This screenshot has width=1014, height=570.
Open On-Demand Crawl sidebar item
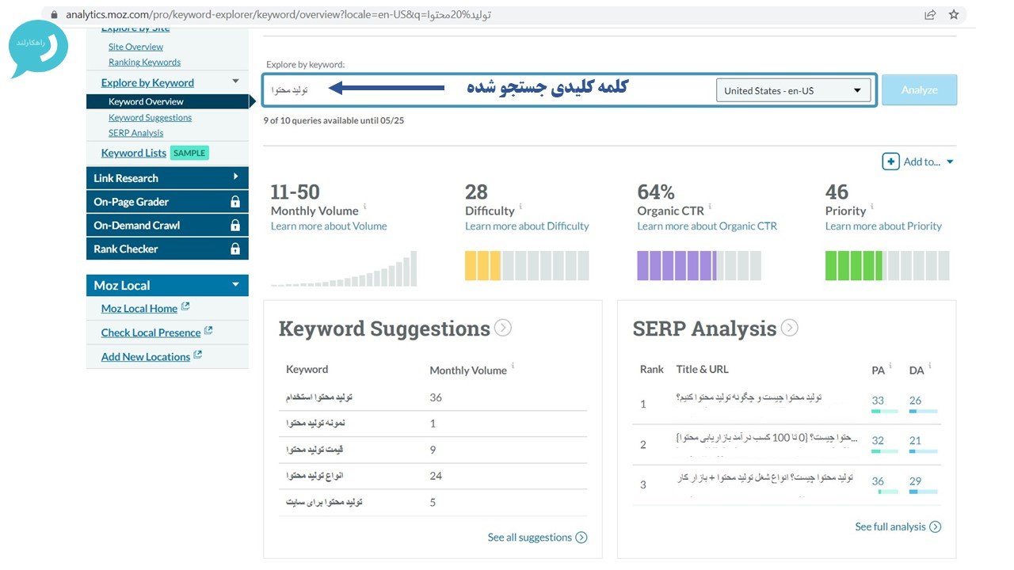pyautogui.click(x=167, y=226)
